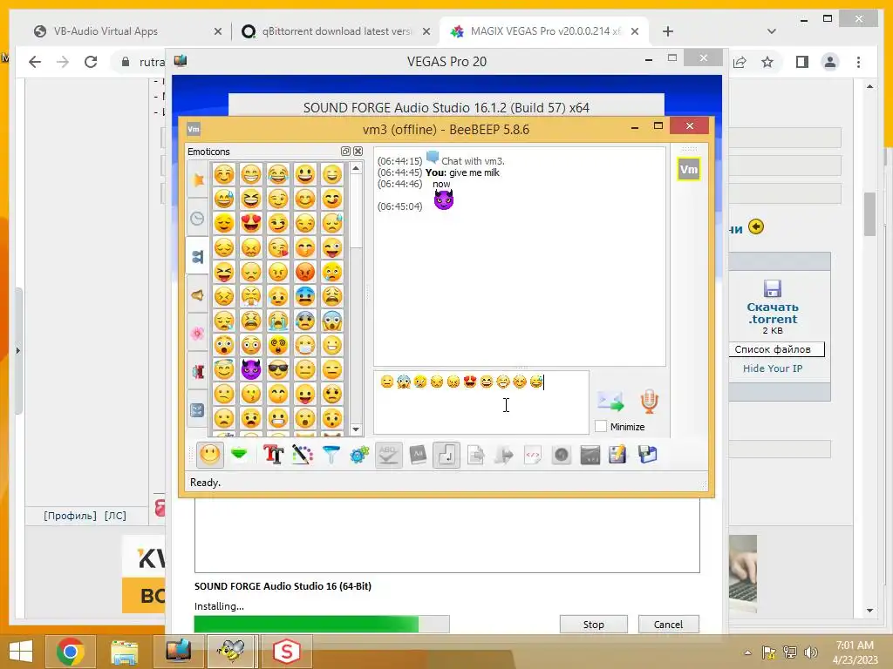Toggle the emoticons panel smiley toolbar button
This screenshot has height=669, width=893.
point(209,455)
